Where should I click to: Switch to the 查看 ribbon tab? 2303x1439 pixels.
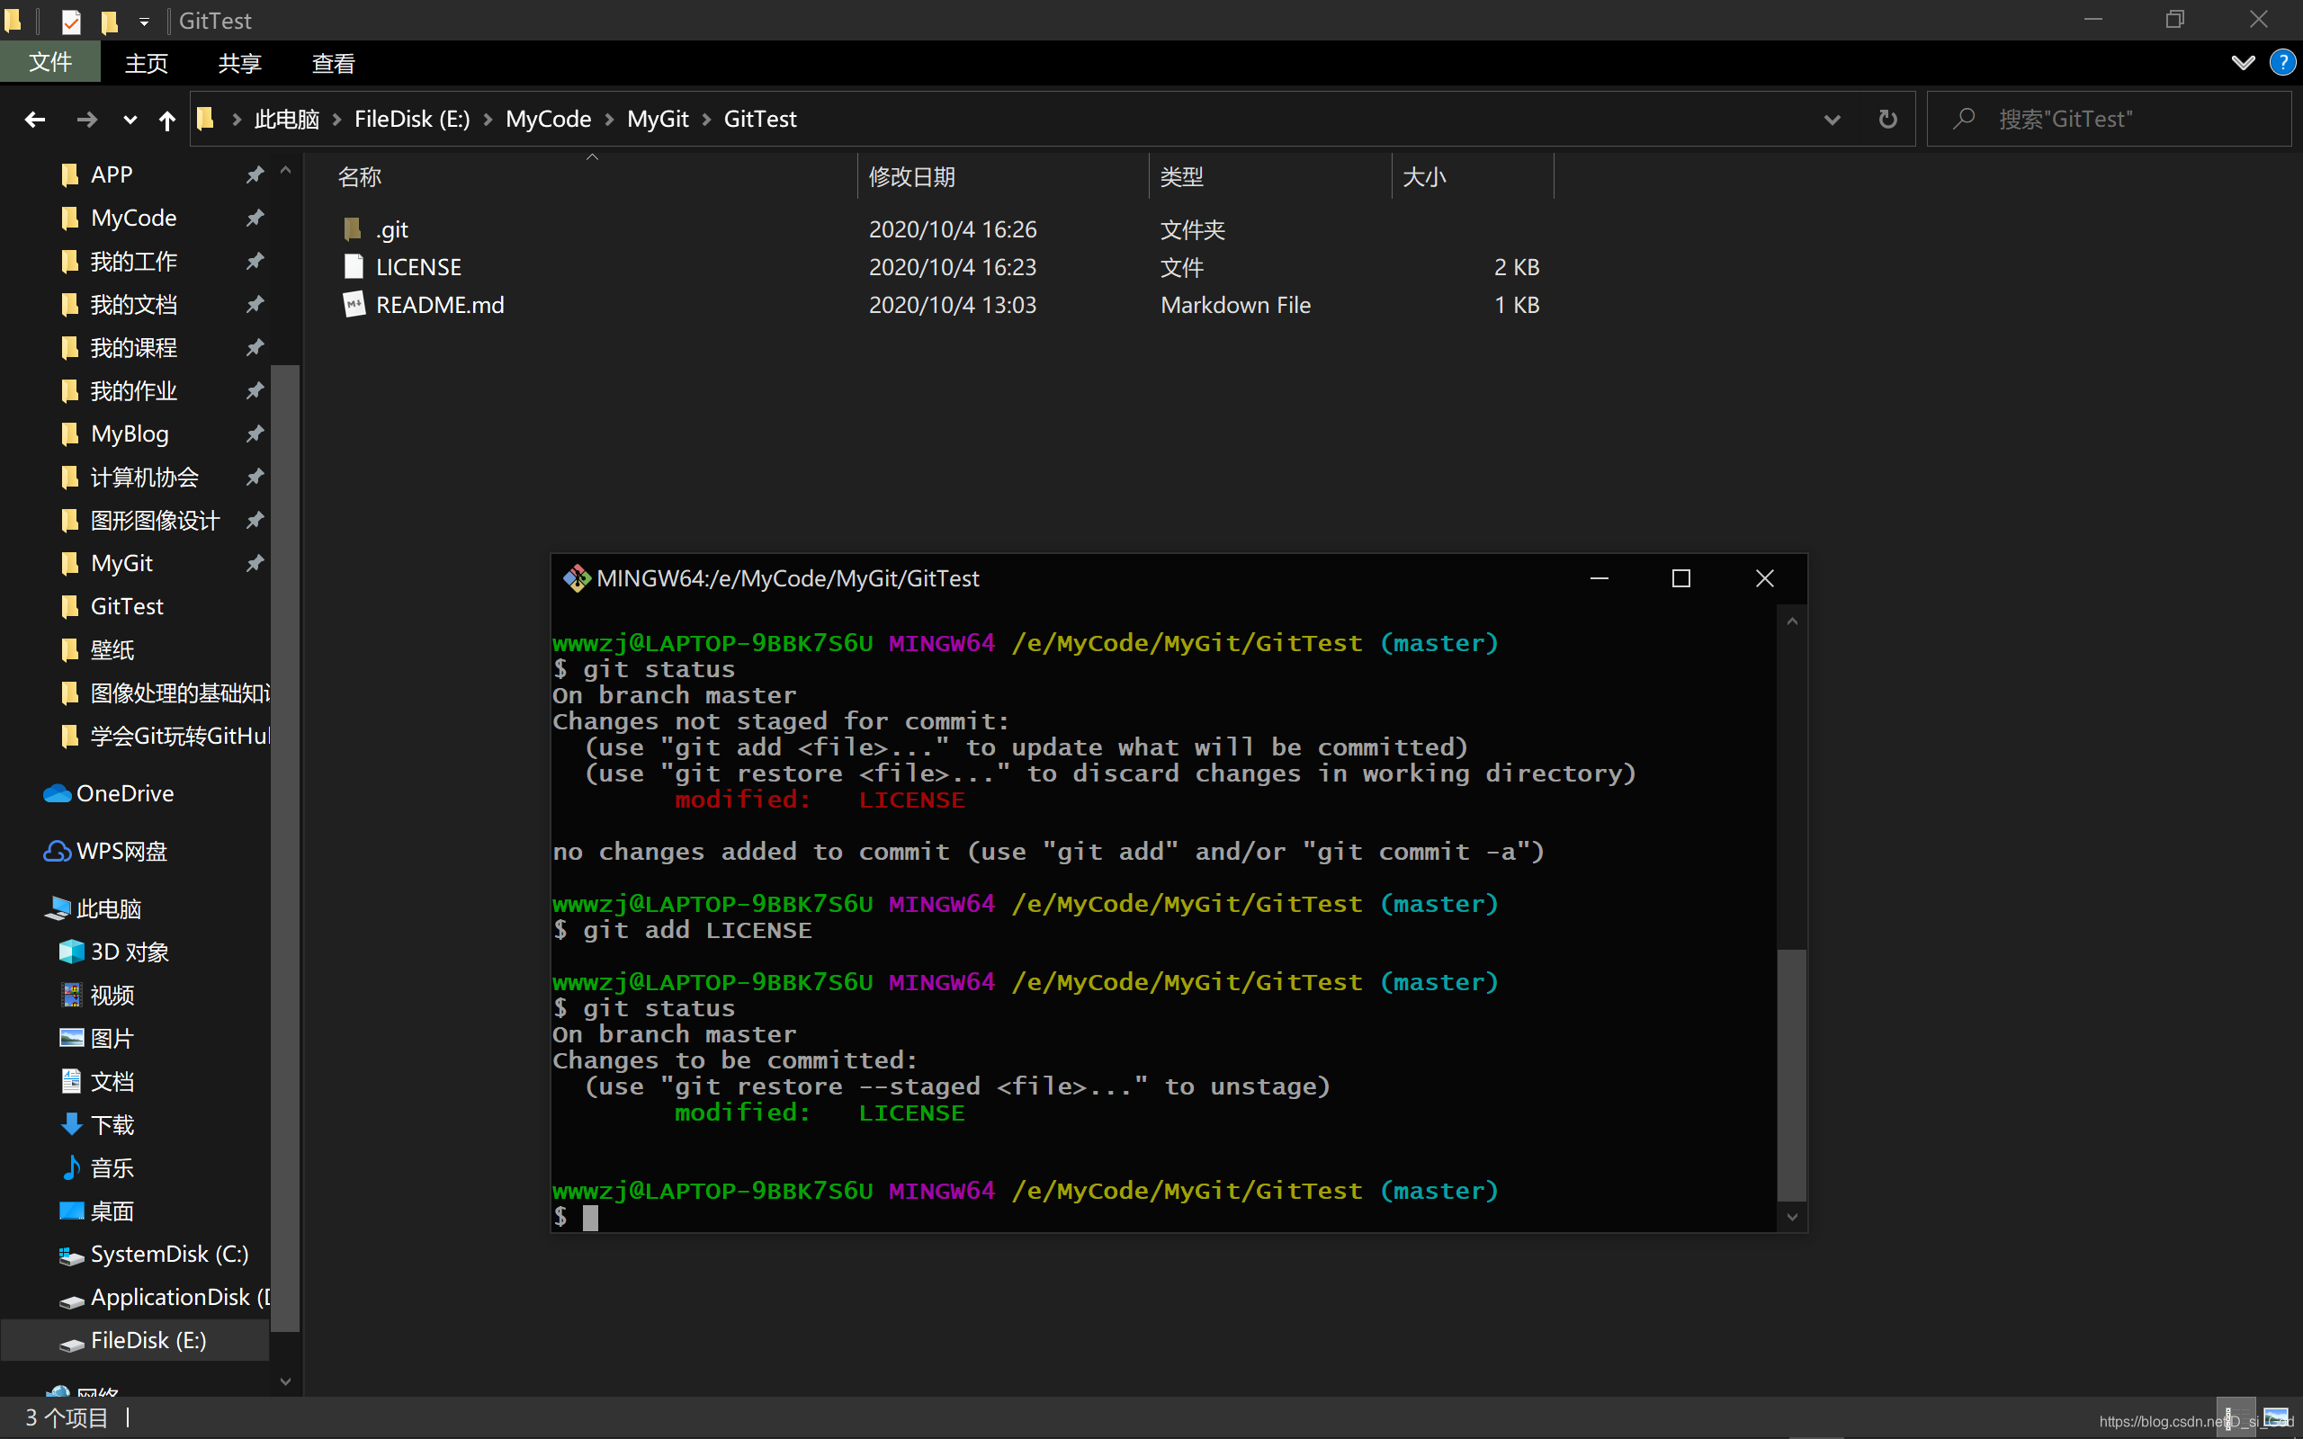tap(333, 63)
